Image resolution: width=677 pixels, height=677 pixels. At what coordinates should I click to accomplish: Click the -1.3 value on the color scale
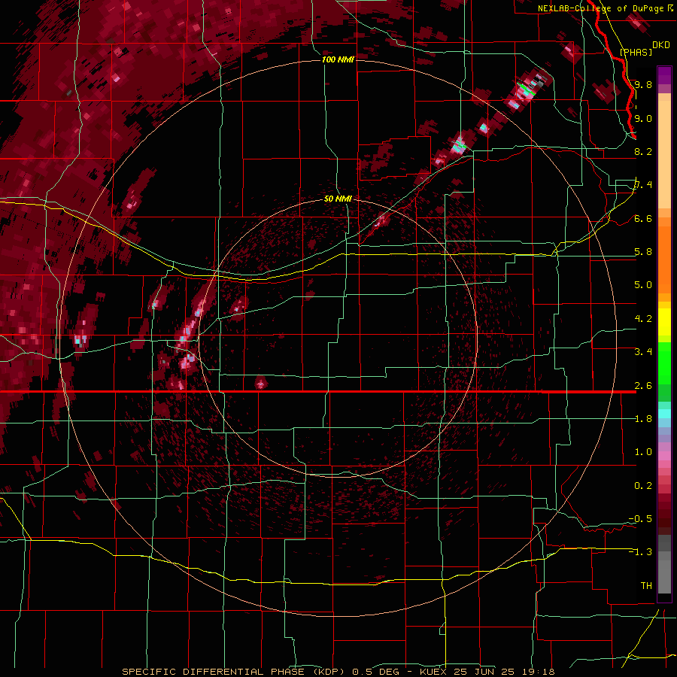click(640, 552)
